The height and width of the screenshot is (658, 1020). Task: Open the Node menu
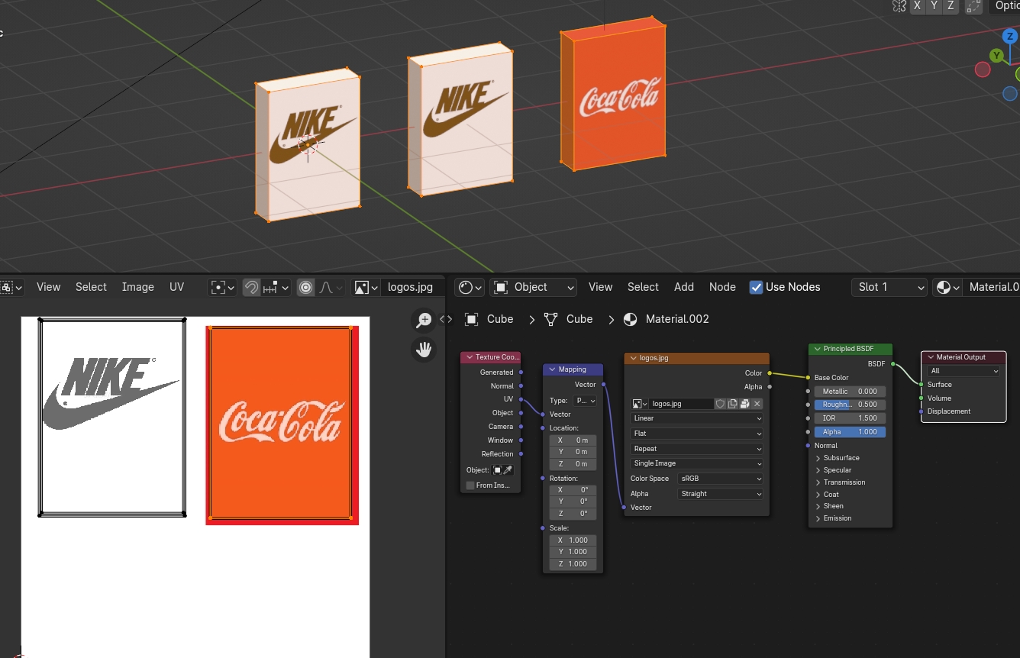point(722,287)
